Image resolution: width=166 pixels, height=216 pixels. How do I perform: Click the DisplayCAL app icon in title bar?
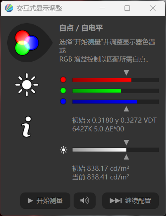coord(9,8)
